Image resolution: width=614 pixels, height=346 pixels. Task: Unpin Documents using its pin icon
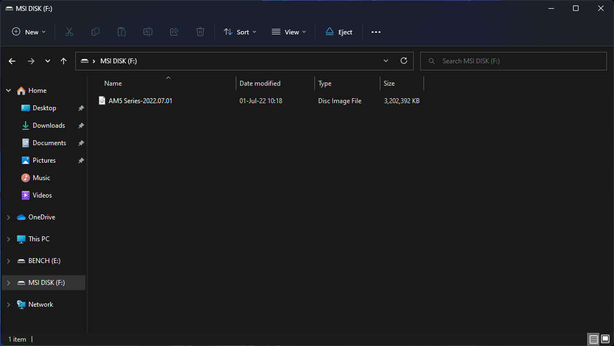coord(81,143)
